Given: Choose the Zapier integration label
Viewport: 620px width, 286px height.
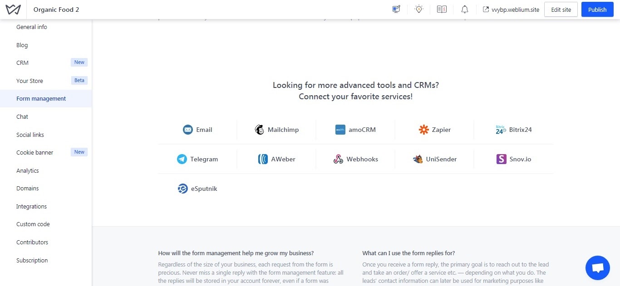Looking at the screenshot, I should pos(441,130).
